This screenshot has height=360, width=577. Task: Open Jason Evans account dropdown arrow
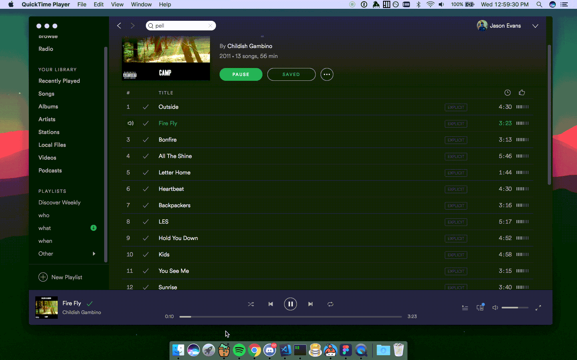(x=535, y=26)
